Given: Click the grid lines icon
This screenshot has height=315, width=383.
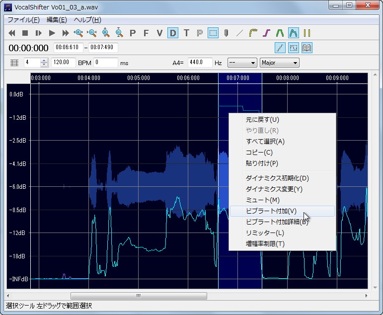Looking at the screenshot, I should coord(14,63).
